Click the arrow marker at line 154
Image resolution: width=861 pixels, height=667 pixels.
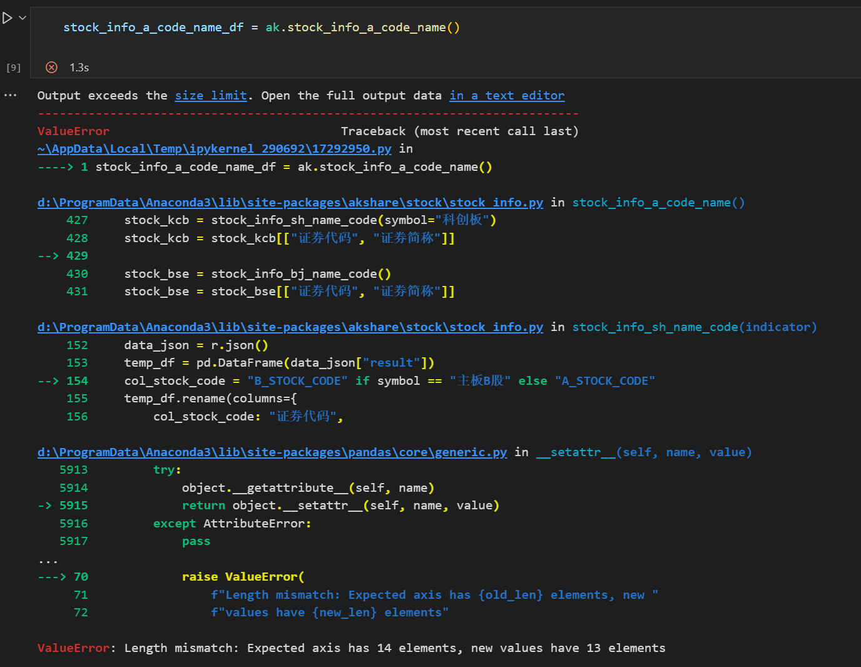click(x=48, y=380)
